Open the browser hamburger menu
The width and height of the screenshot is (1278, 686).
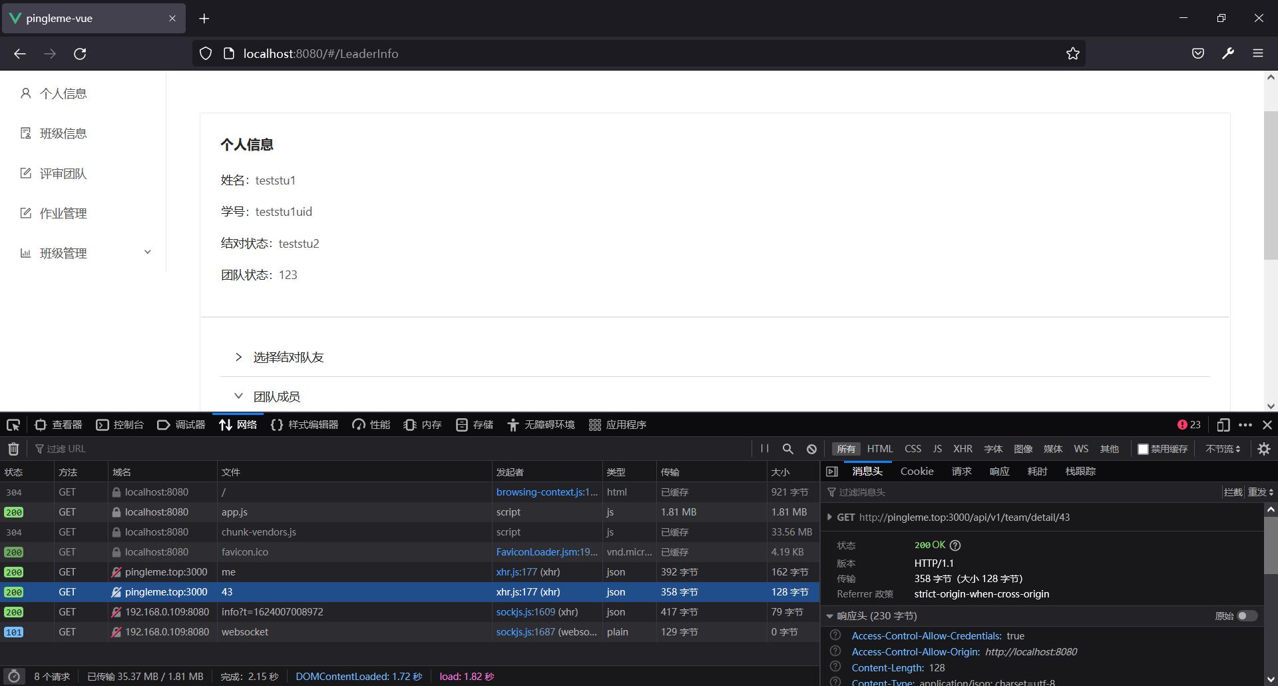click(1258, 54)
